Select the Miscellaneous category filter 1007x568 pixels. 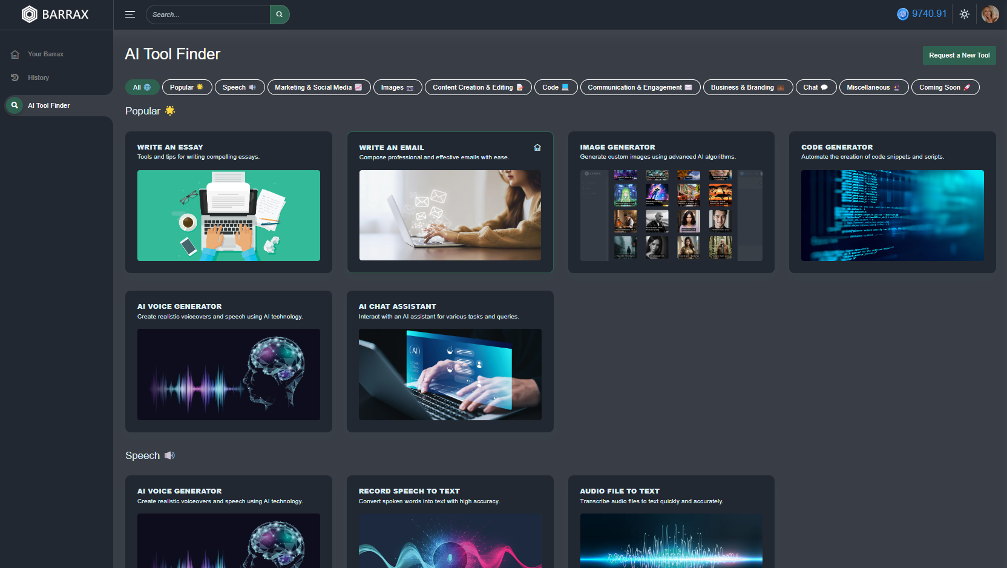874,87
